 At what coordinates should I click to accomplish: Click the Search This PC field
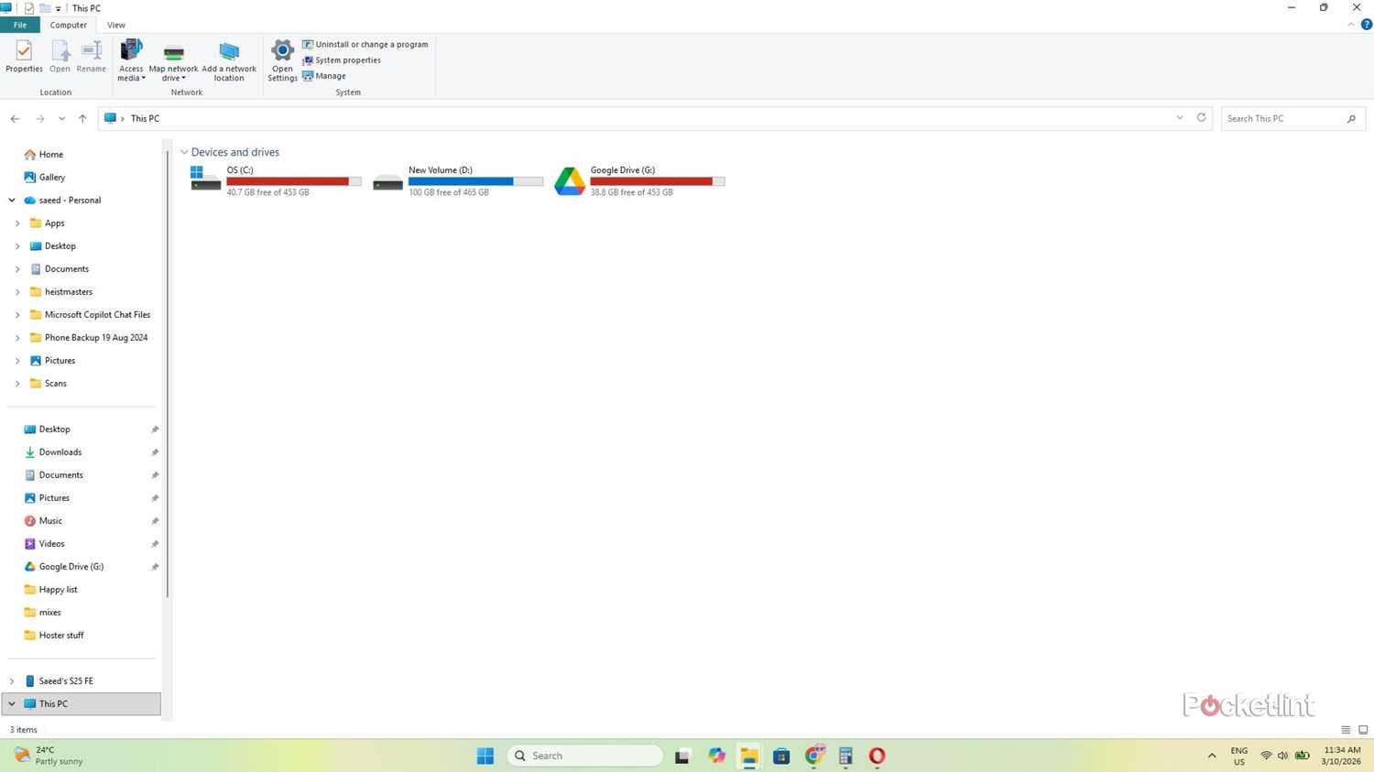tap(1282, 118)
